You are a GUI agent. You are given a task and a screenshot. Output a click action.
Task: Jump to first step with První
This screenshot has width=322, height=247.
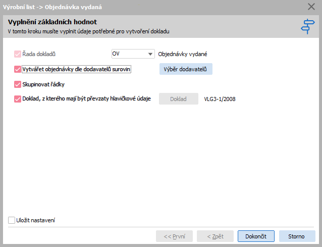(x=174, y=236)
